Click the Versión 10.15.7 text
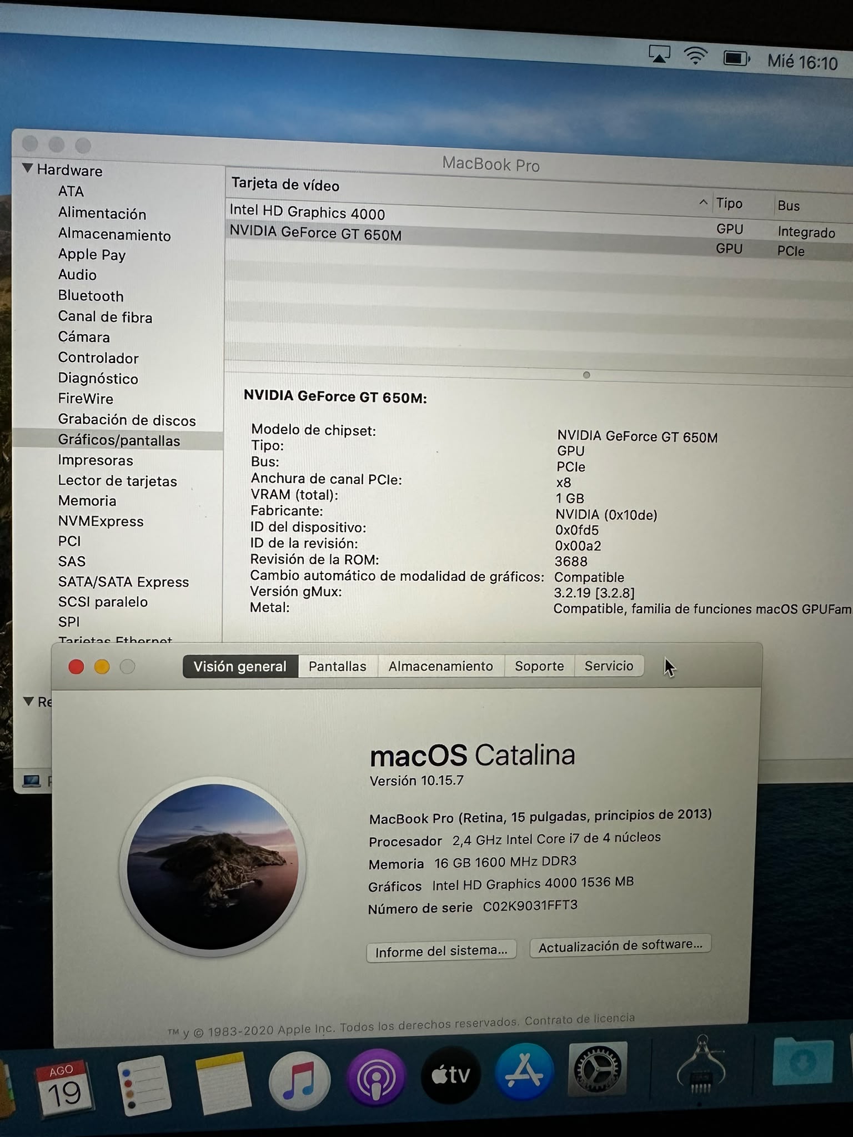Image resolution: width=853 pixels, height=1137 pixels. 417,781
